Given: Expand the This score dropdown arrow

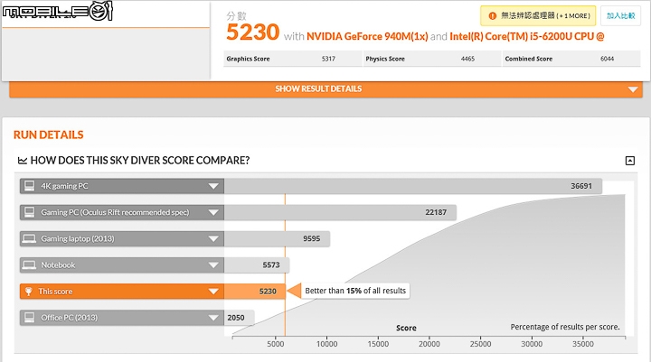Looking at the screenshot, I should (x=213, y=292).
